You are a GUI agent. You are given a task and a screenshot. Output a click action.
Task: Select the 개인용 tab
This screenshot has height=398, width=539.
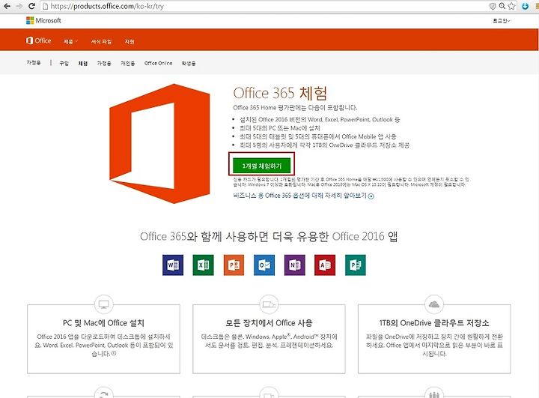point(127,64)
